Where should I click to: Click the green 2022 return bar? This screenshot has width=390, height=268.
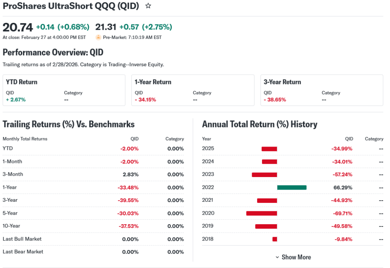pos(292,187)
